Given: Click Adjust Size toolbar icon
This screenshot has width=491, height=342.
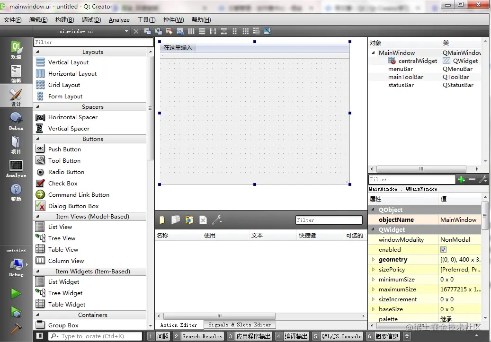Looking at the screenshot, I should click(x=267, y=31).
